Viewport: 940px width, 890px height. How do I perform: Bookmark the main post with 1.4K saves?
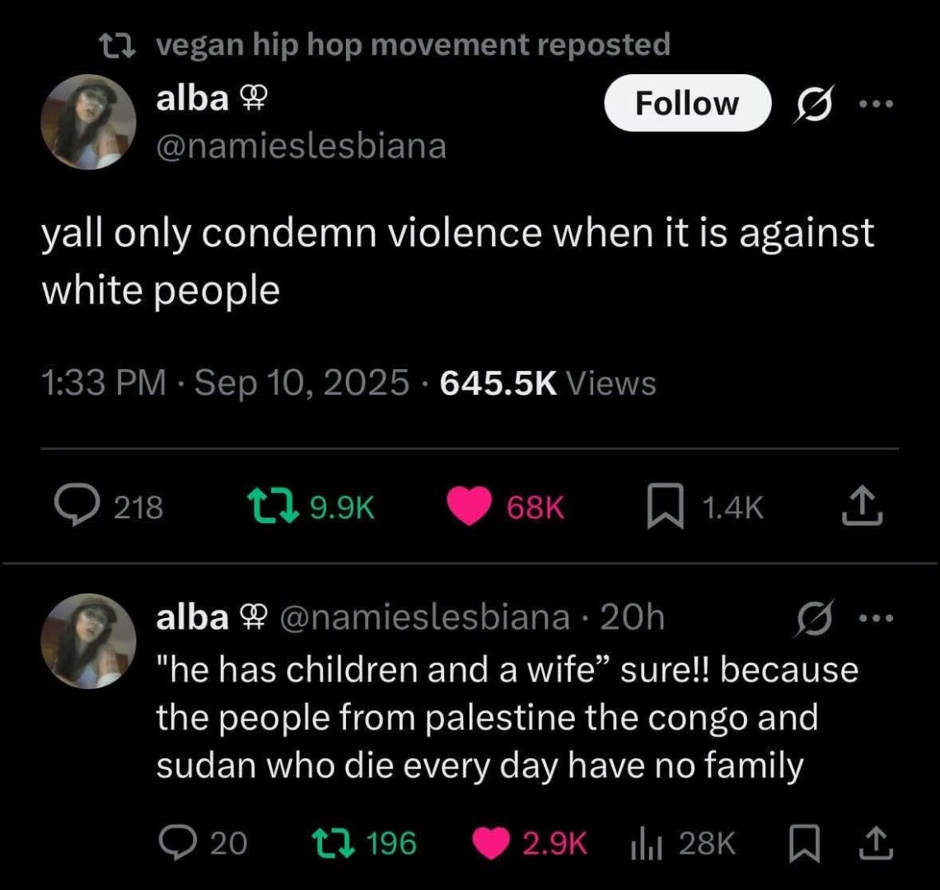coord(705,507)
